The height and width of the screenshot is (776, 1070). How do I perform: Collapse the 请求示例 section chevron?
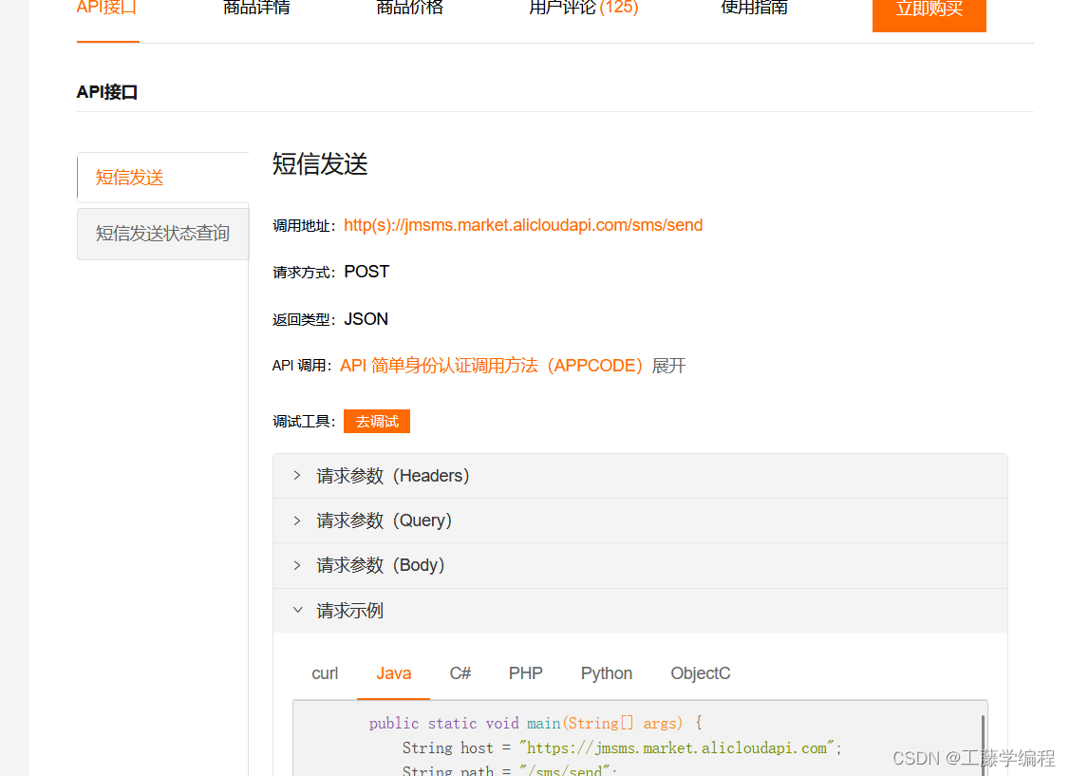point(297,610)
